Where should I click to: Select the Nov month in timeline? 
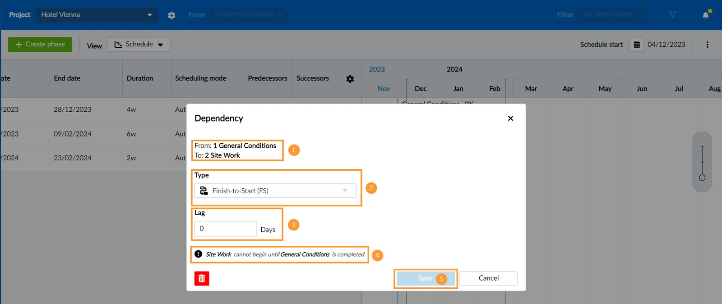384,89
